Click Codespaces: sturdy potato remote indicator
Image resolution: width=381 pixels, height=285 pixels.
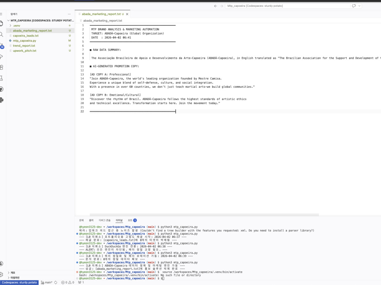[x=19, y=282]
